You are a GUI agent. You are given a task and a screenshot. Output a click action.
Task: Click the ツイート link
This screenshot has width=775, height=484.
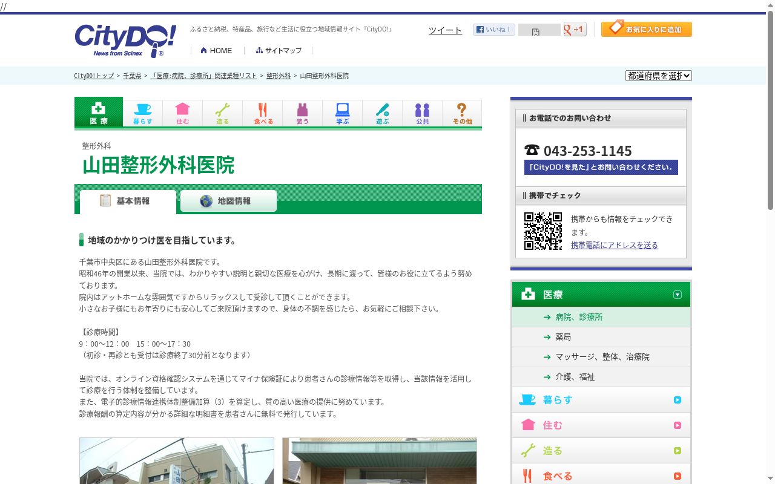coord(445,30)
